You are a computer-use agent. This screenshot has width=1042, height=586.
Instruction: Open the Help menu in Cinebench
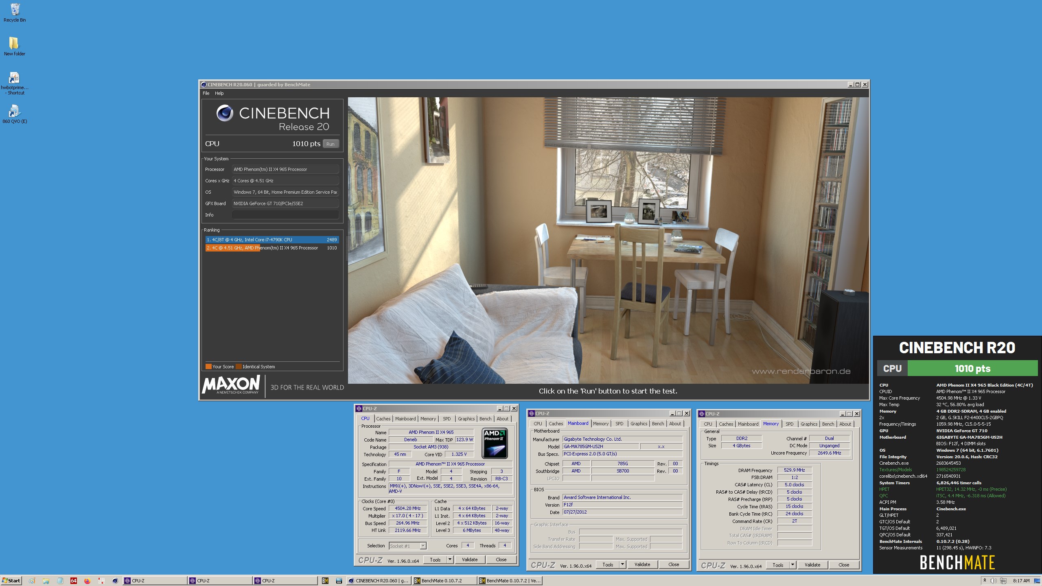point(219,93)
